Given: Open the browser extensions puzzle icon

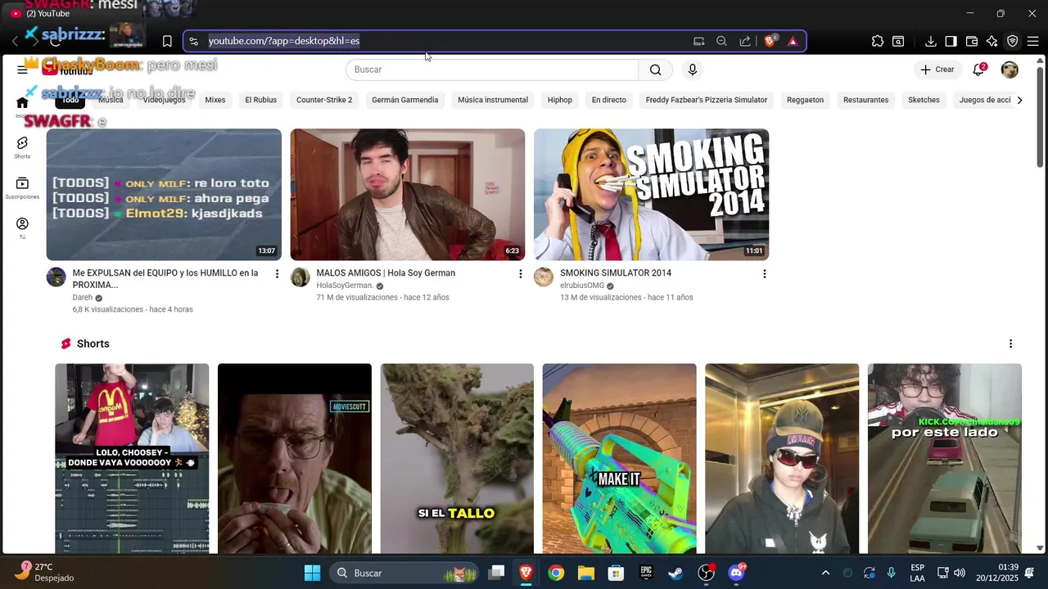Looking at the screenshot, I should pyautogui.click(x=878, y=41).
